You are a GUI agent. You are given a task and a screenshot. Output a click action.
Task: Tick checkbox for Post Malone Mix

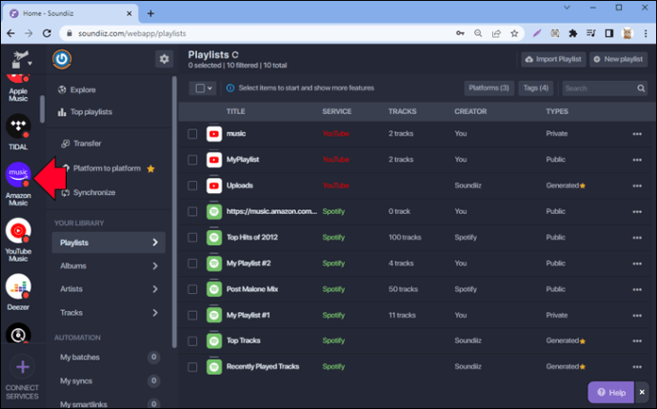click(192, 289)
